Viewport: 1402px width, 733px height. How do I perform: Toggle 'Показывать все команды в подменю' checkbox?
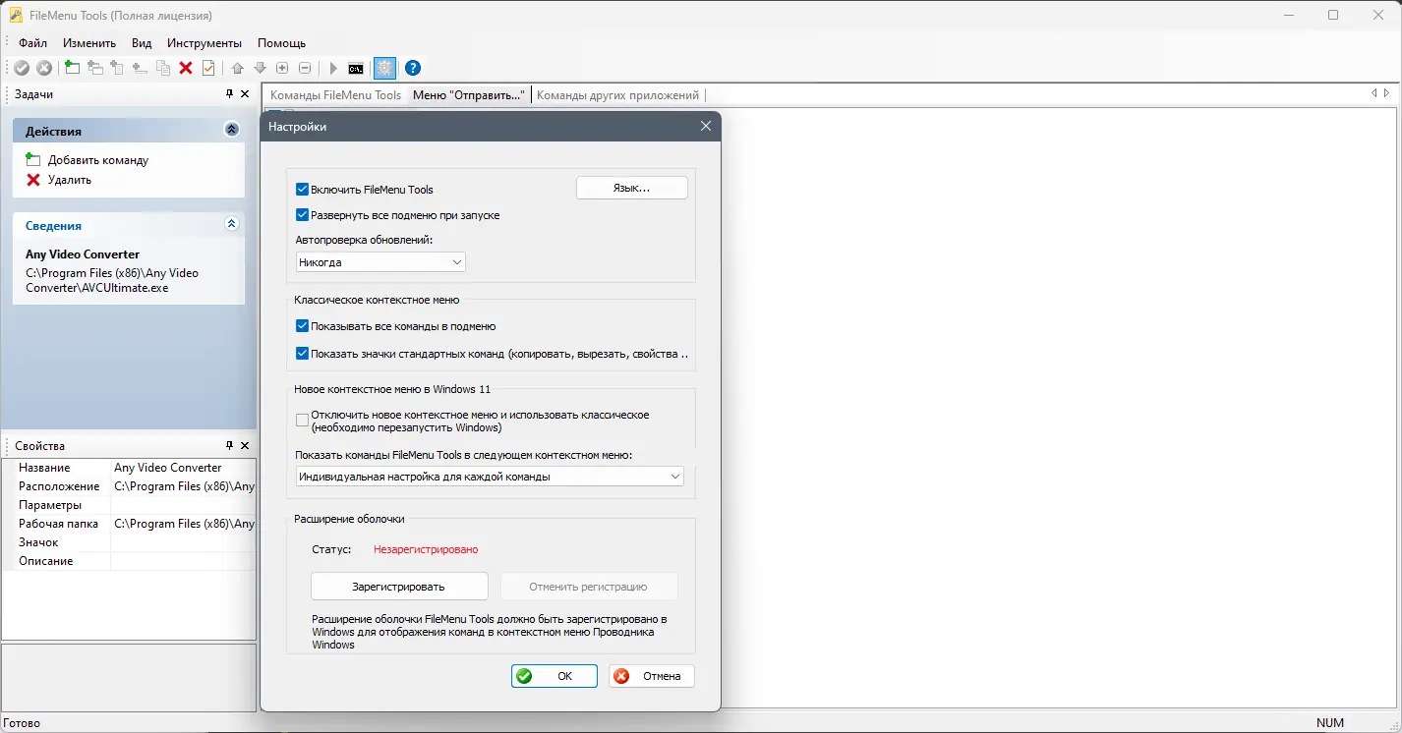(302, 326)
